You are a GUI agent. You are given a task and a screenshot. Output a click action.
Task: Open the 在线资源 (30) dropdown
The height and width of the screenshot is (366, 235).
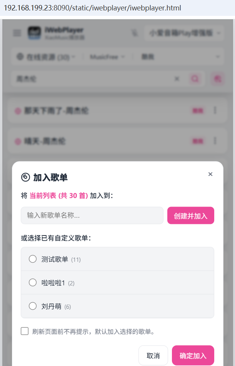point(46,57)
